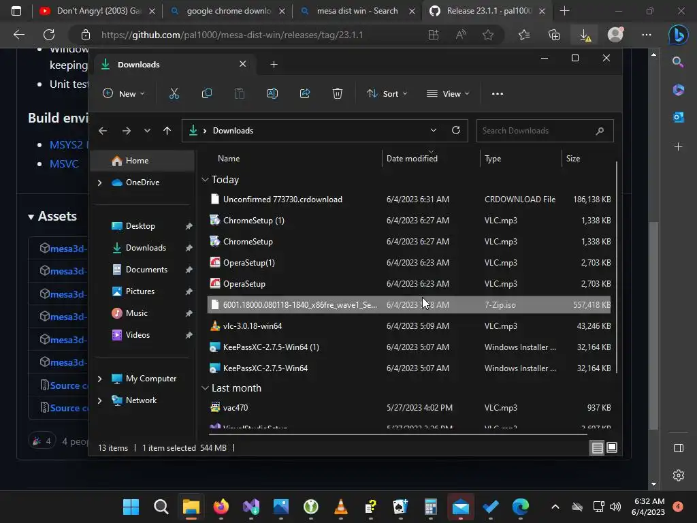Viewport: 697px width, 523px height.
Task: Switch to the Don't Angry! YouTube tab
Action: click(97, 11)
